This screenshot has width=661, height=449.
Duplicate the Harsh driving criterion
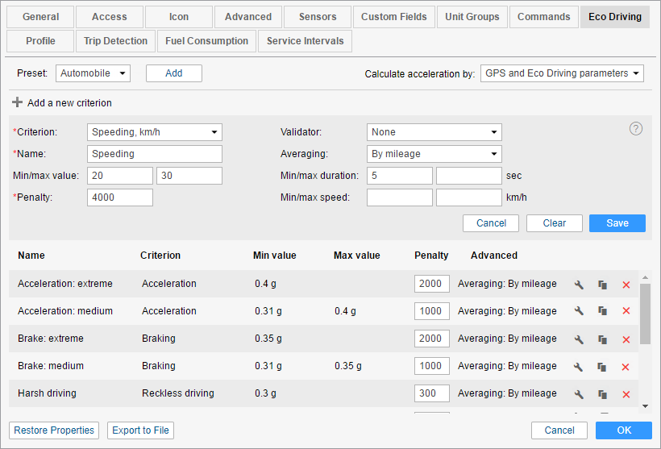[x=602, y=394]
